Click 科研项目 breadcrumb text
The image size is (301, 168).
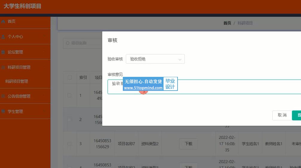(245, 23)
